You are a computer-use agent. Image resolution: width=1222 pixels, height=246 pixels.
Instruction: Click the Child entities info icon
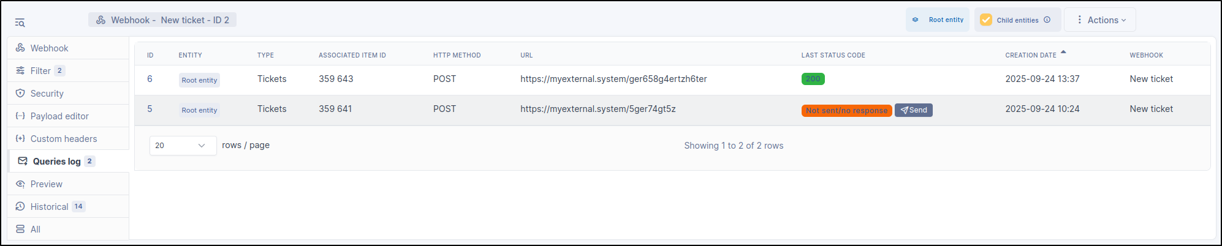pos(1047,20)
